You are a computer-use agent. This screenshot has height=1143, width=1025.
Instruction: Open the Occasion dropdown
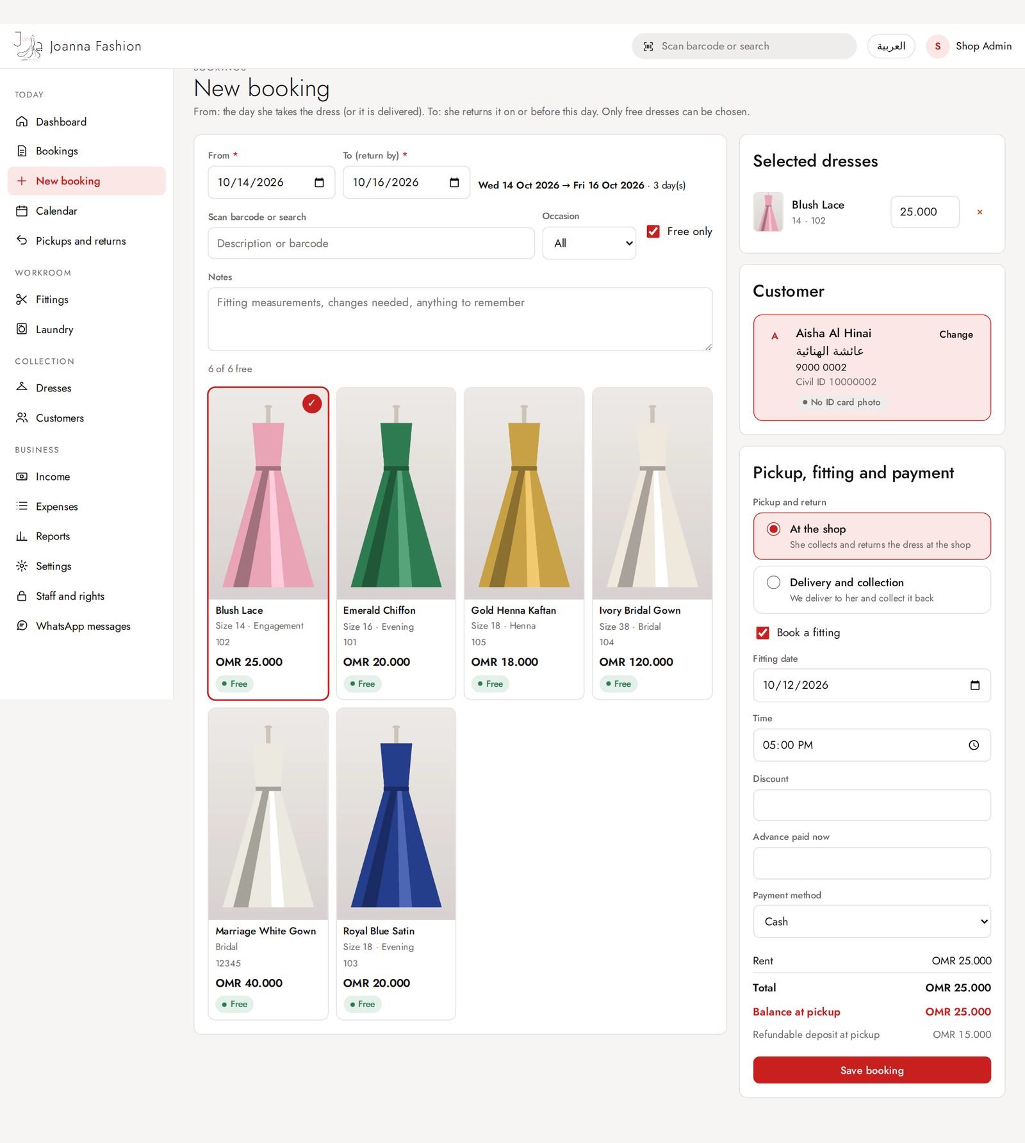point(589,243)
